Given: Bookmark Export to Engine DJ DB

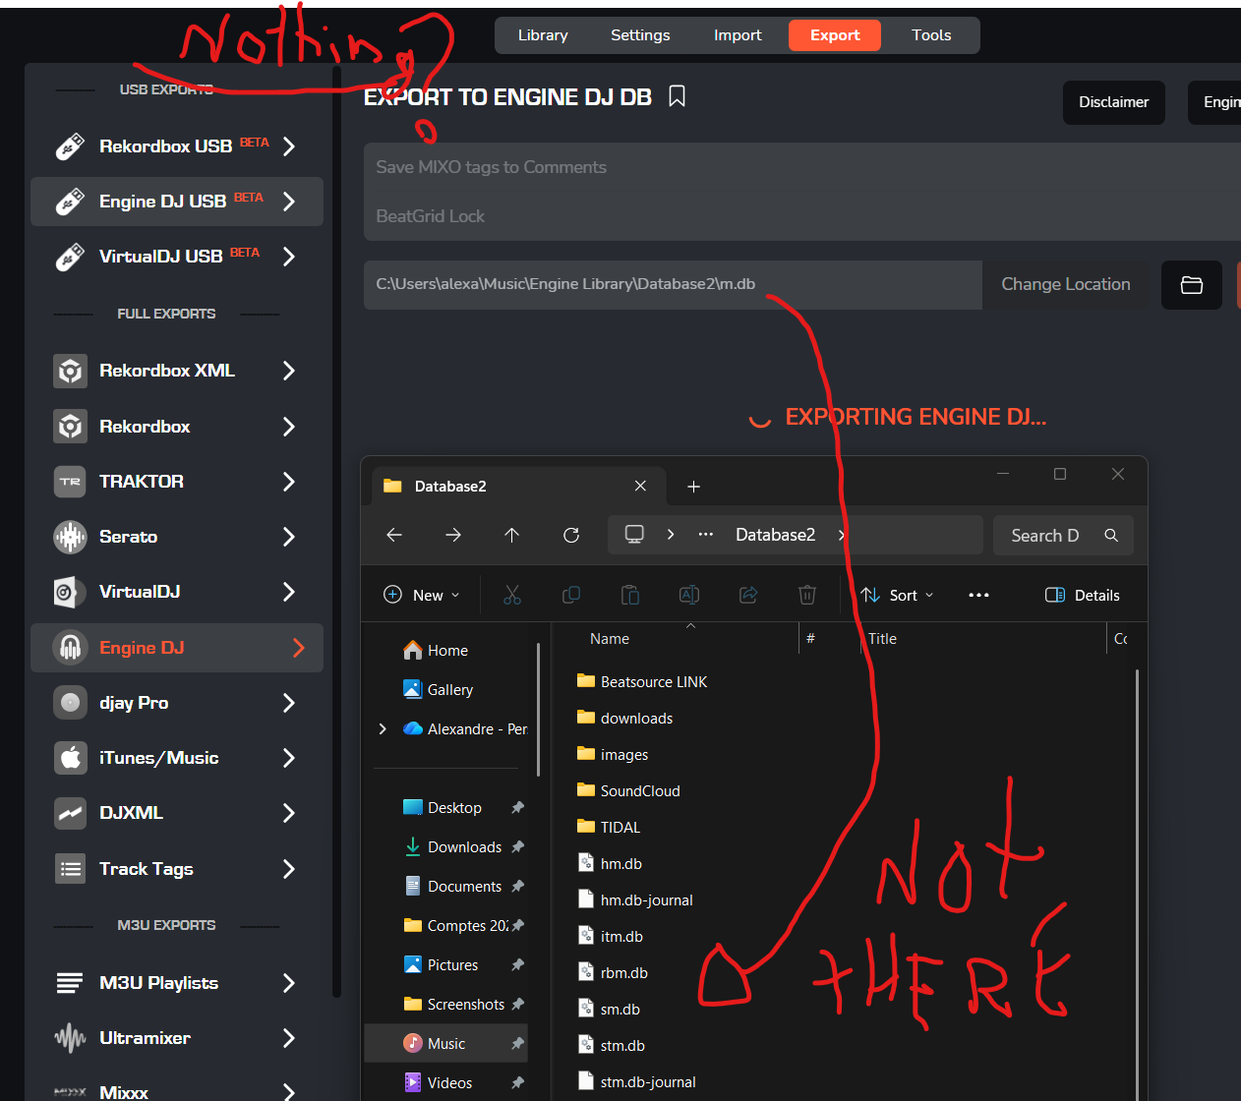Looking at the screenshot, I should (677, 96).
